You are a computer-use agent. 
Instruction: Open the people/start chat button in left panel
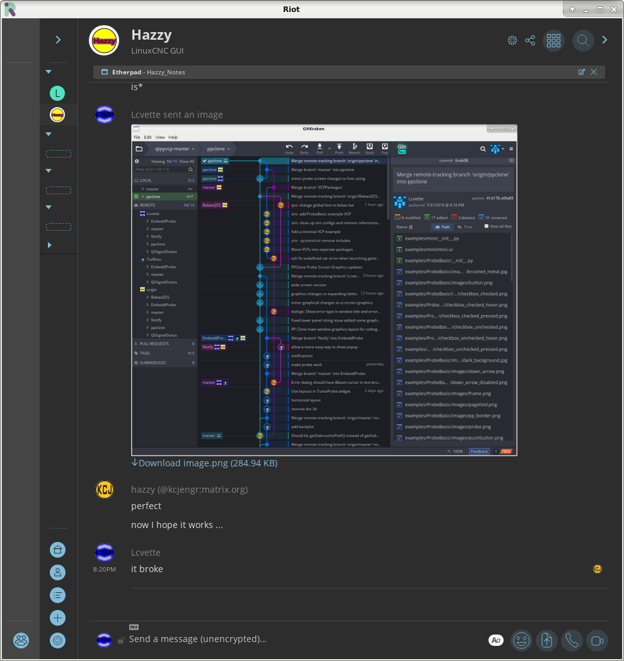[58, 573]
